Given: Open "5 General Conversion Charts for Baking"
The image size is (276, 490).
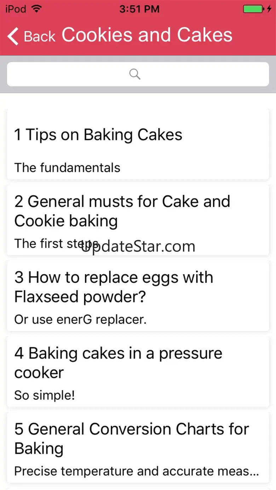Looking at the screenshot, I should point(132,439).
